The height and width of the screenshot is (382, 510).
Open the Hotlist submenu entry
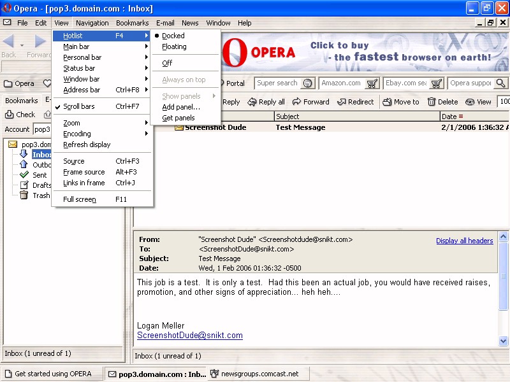[102, 36]
